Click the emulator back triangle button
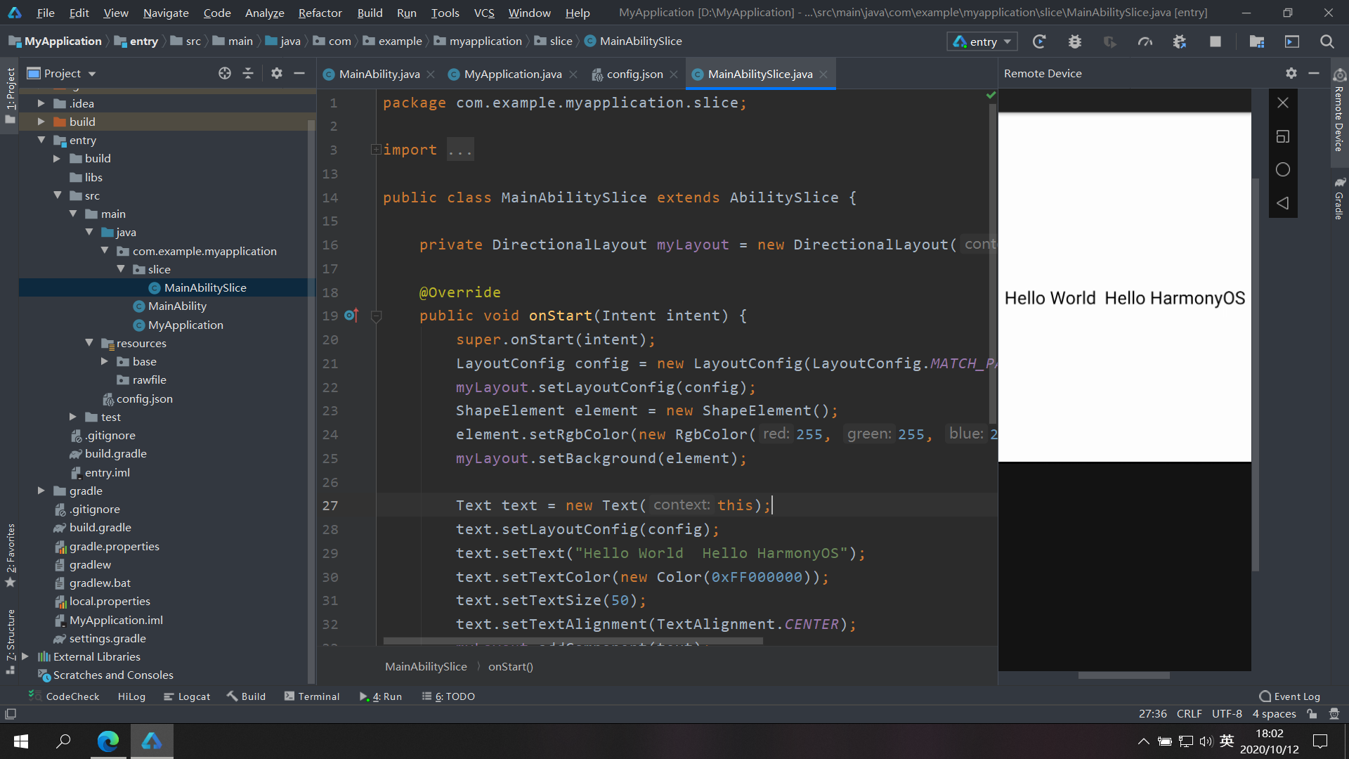Screen dimensions: 1349x759 [1283, 203]
